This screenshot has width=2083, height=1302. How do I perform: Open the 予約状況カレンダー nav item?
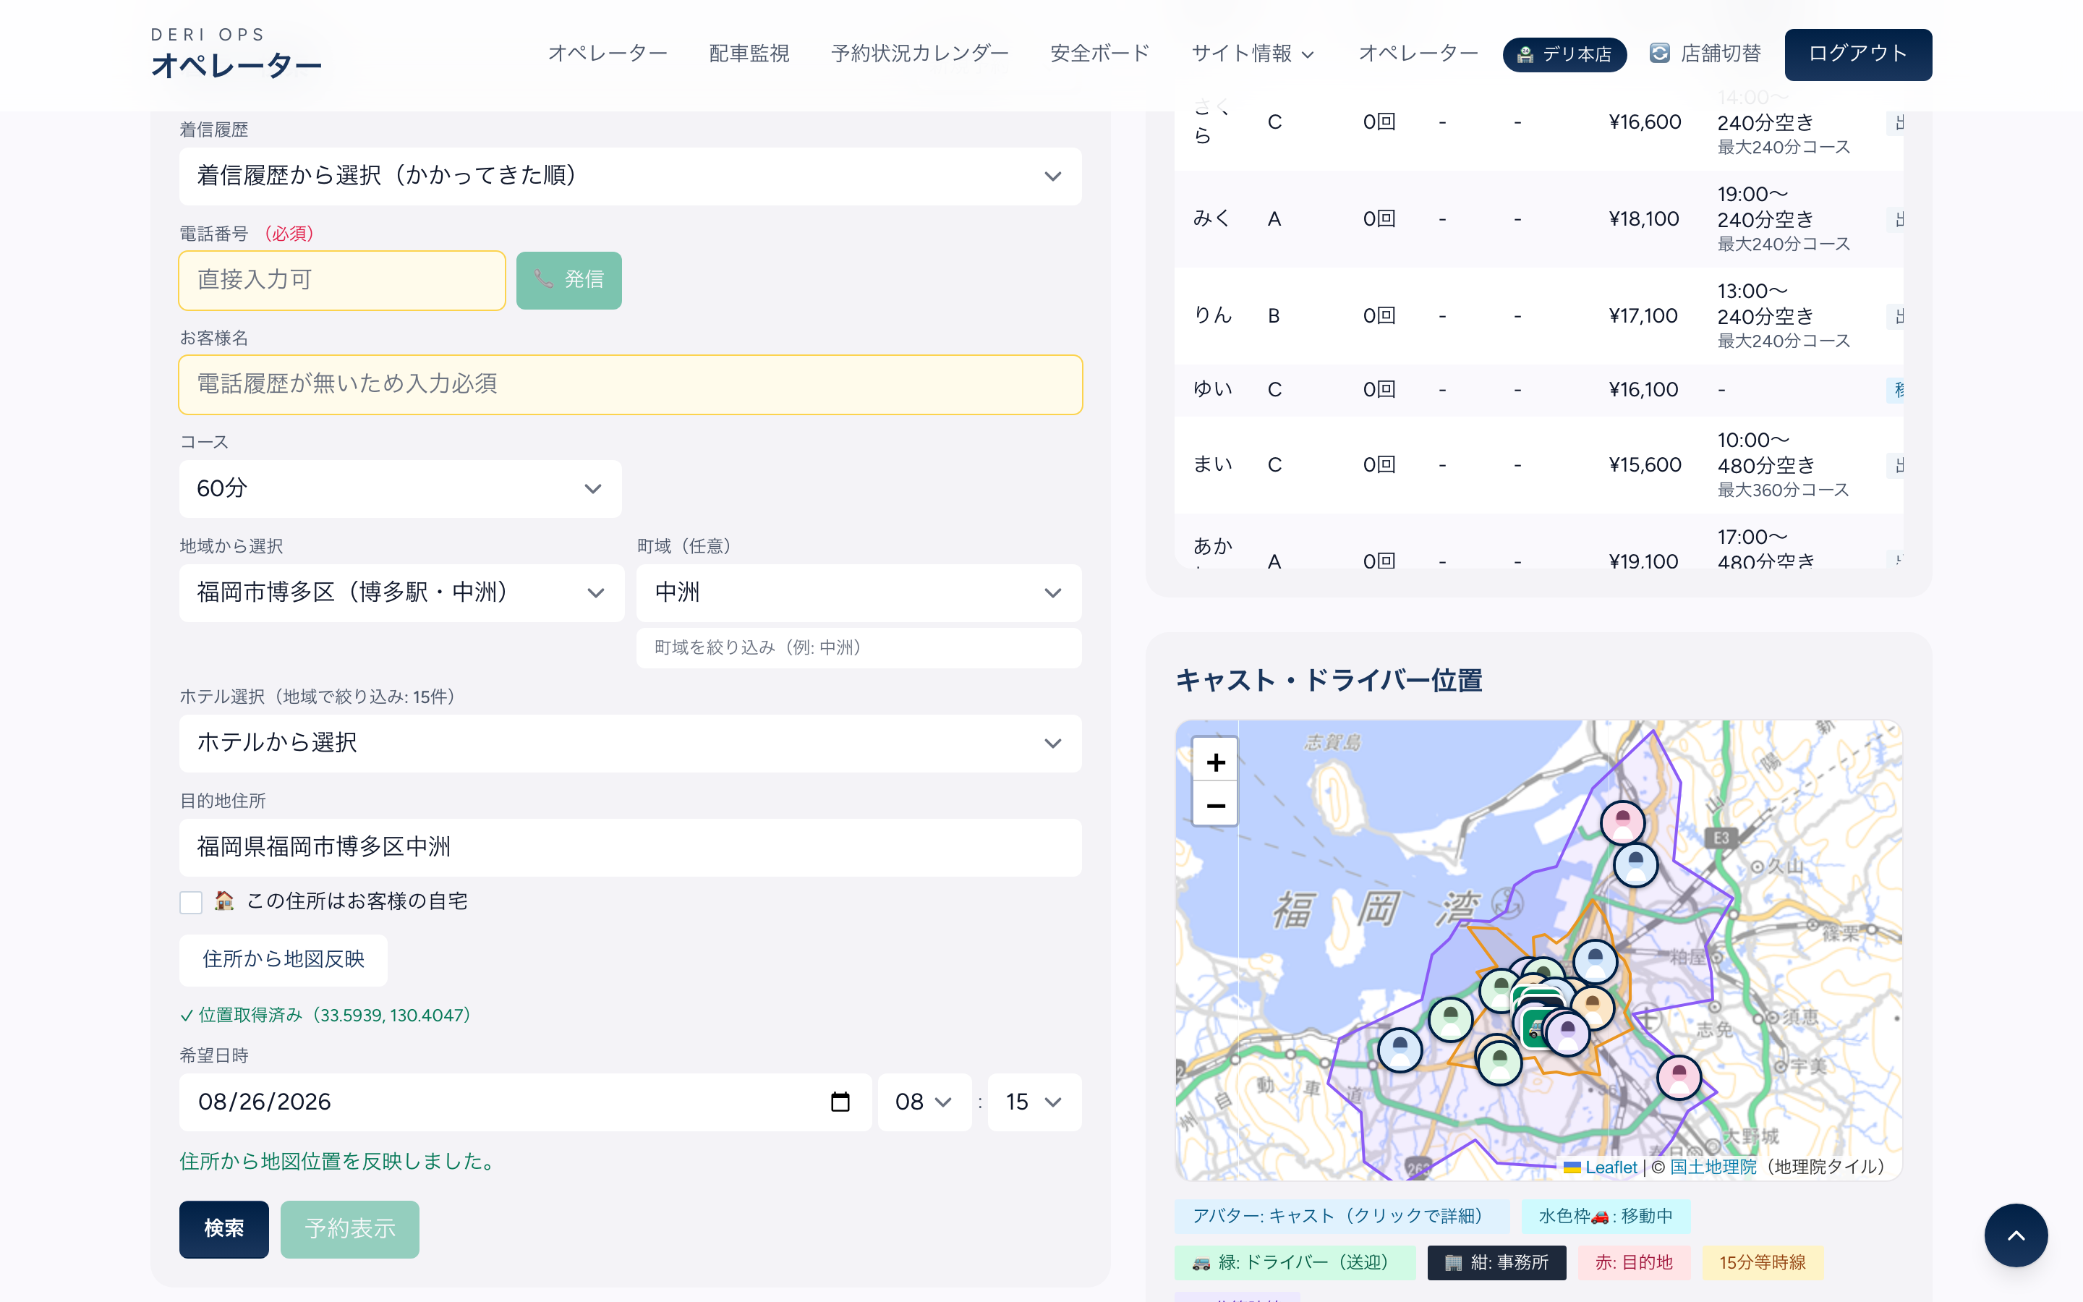919,54
